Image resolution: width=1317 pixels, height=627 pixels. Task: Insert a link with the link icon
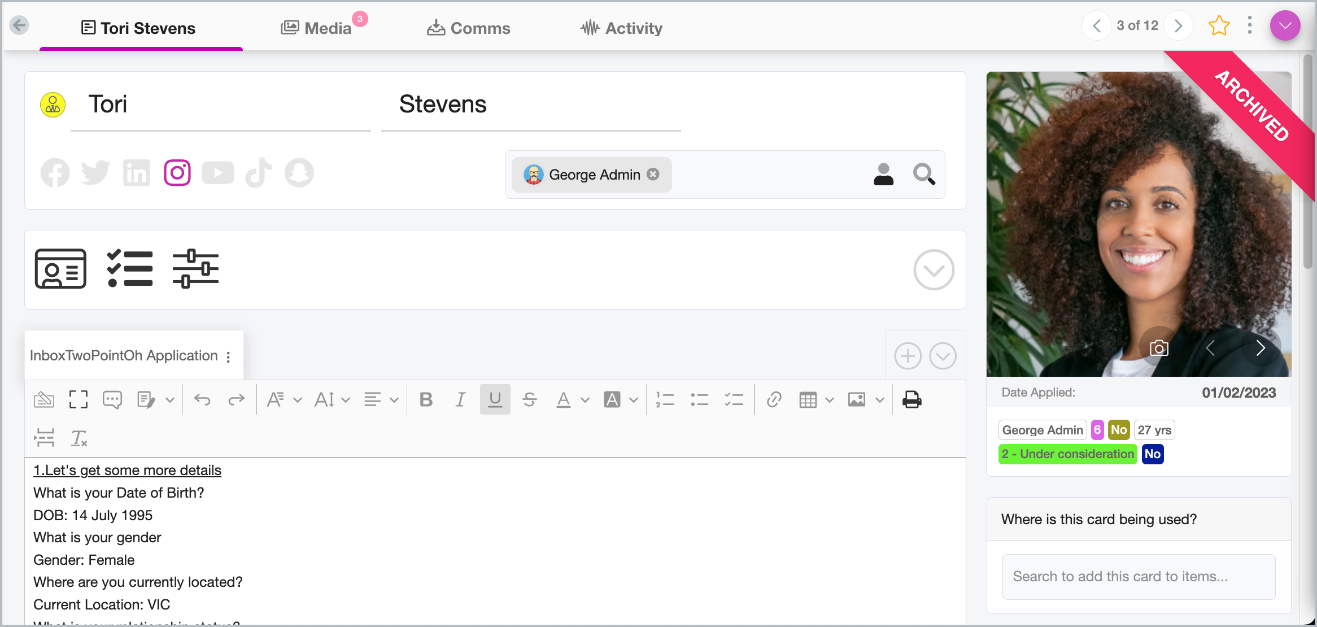point(774,400)
